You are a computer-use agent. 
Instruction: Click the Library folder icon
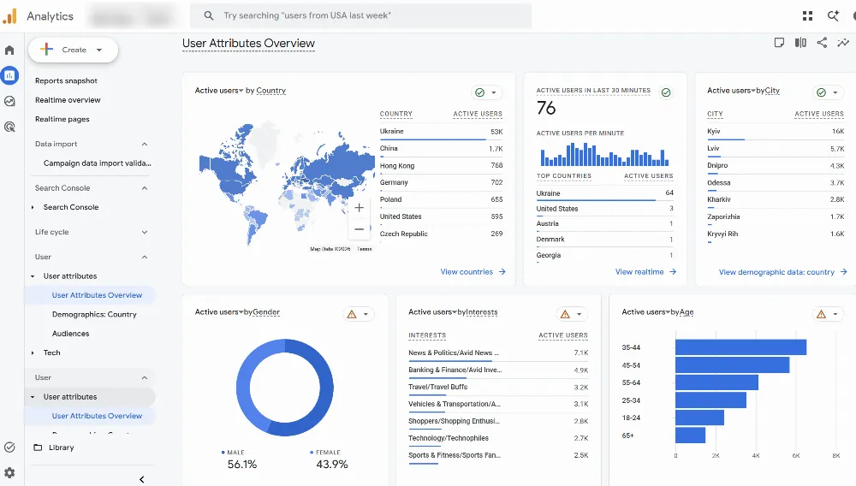(38, 447)
